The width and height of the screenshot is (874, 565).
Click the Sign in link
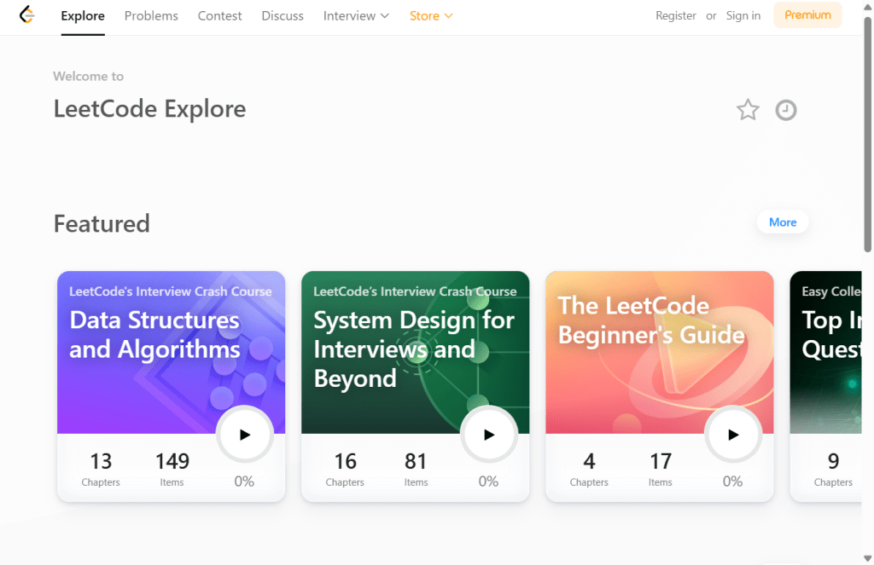click(x=743, y=15)
